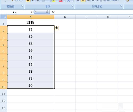Screen dimensions: 133x112
Task: Click the Select All corner box
Action: (3, 17)
